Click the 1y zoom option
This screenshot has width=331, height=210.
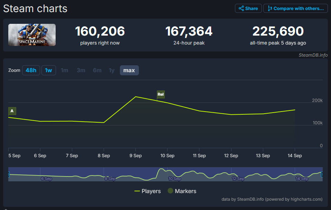pyautogui.click(x=112, y=70)
